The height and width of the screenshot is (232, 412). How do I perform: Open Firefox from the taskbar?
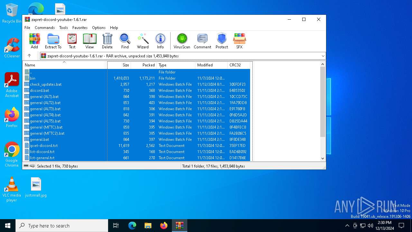164,226
